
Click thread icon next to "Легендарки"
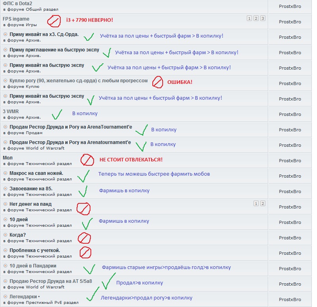(x=5, y=297)
